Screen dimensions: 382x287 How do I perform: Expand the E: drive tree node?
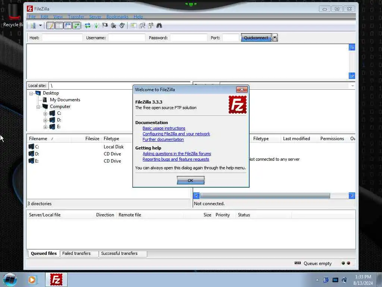[45, 127]
